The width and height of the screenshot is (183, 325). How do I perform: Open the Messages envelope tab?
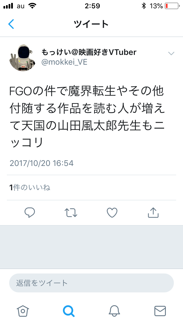coord(160,311)
